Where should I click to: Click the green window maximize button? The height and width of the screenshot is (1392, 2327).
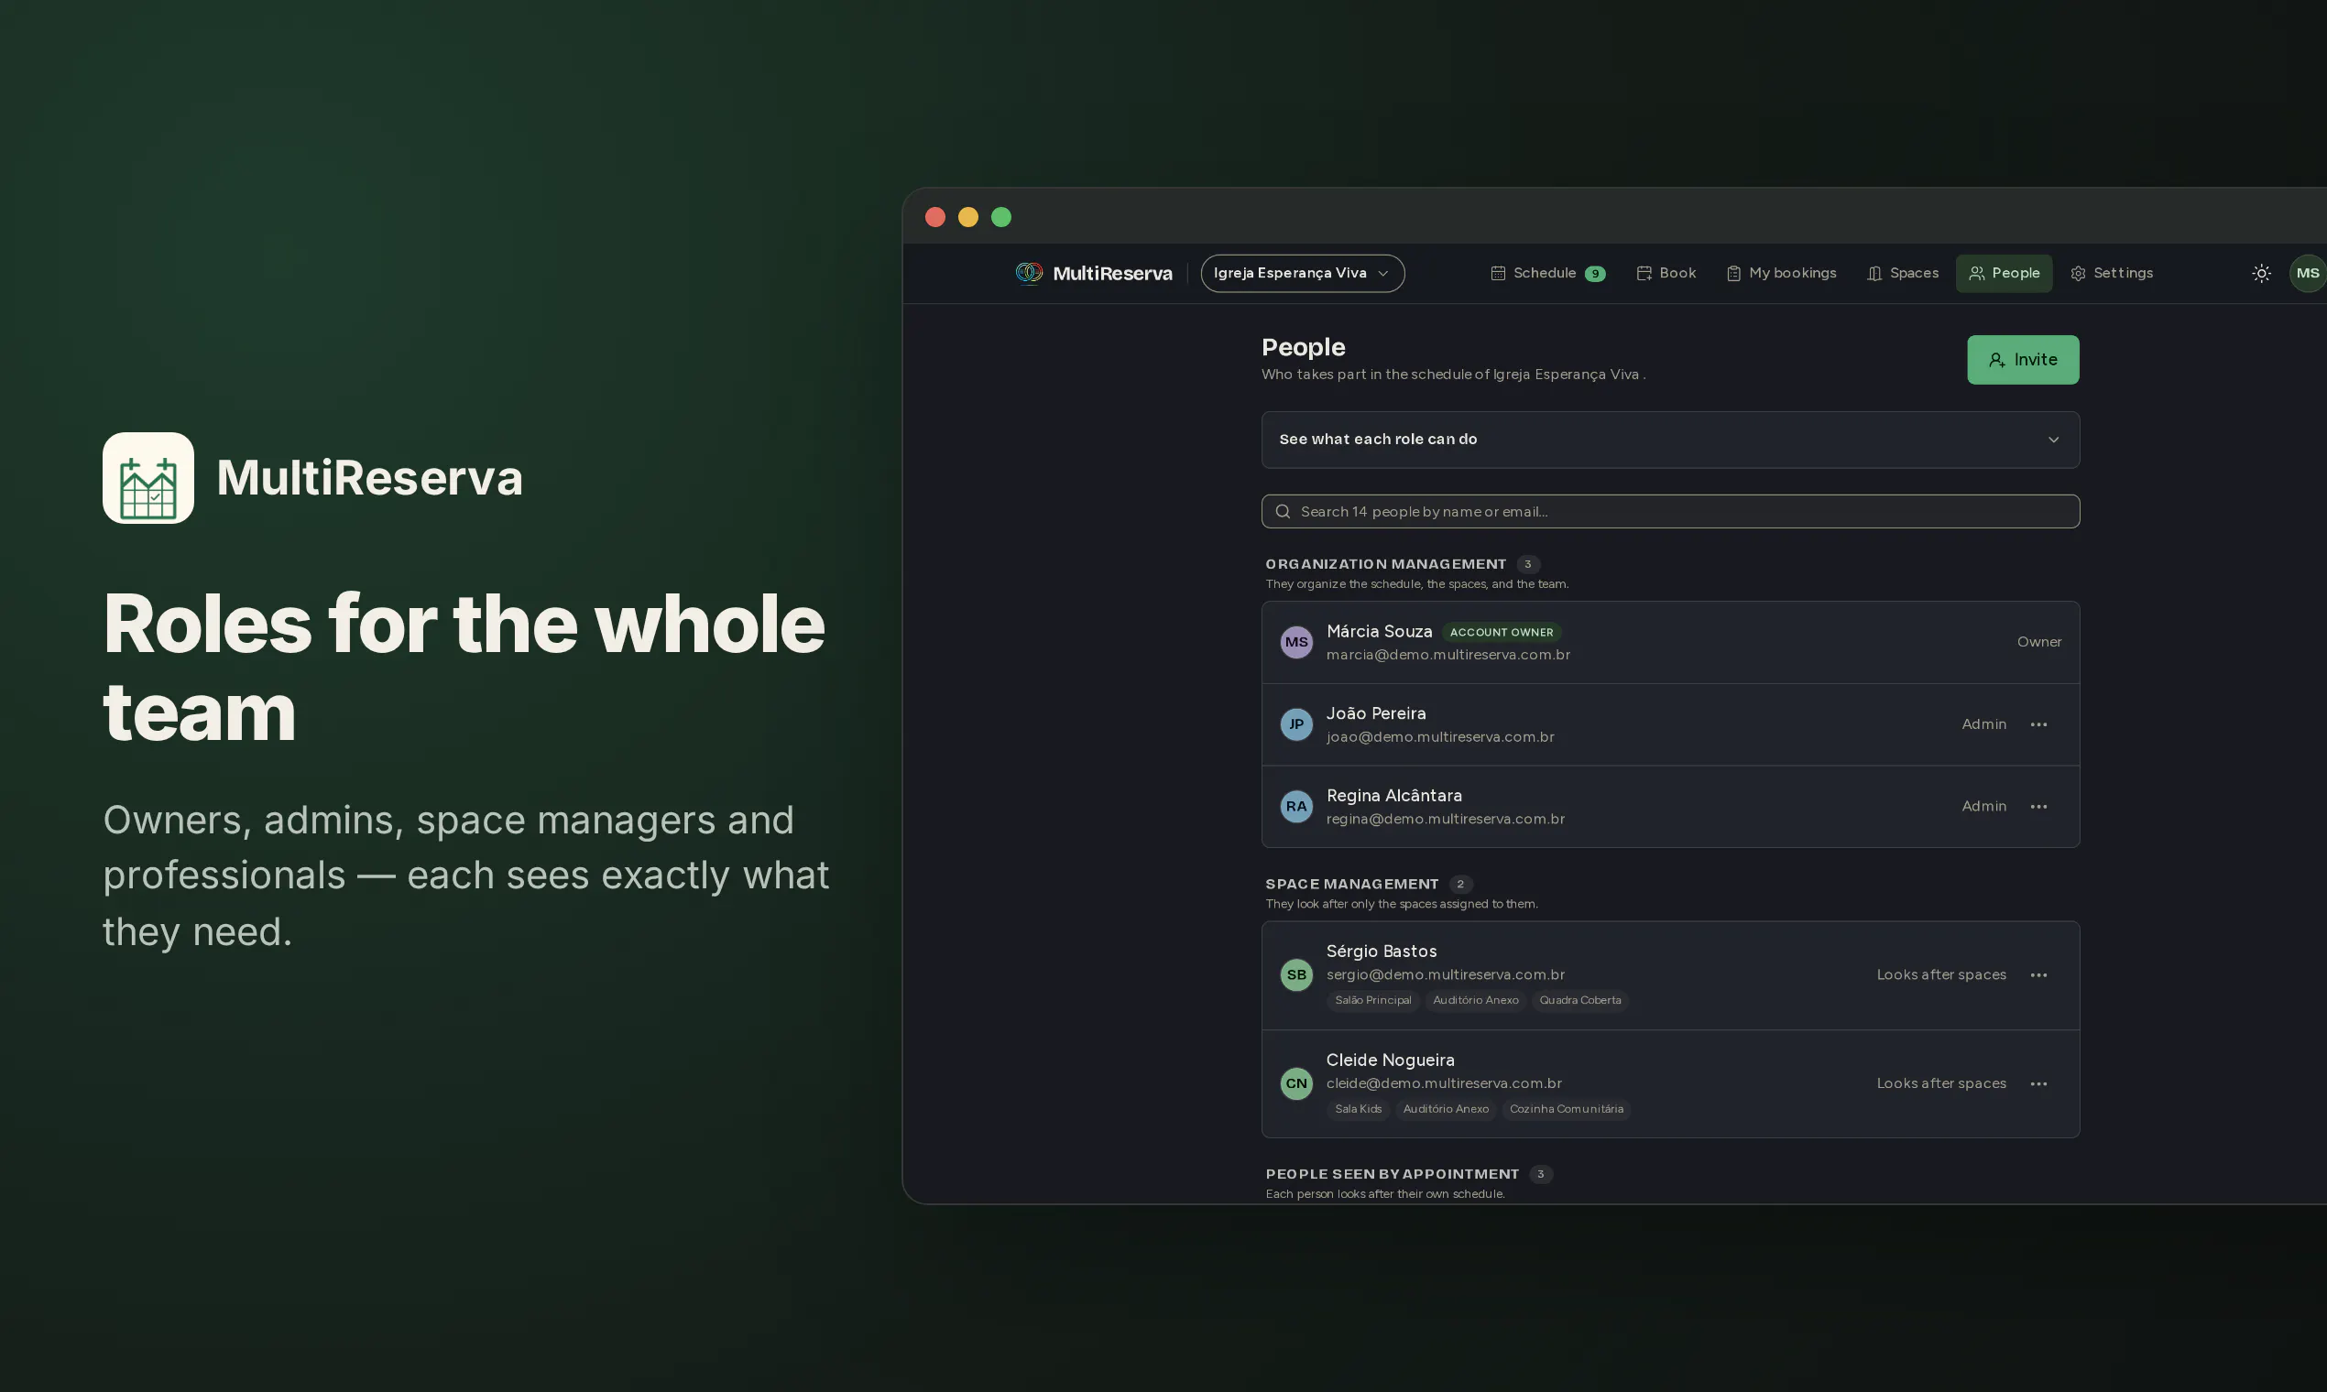coord(1000,217)
